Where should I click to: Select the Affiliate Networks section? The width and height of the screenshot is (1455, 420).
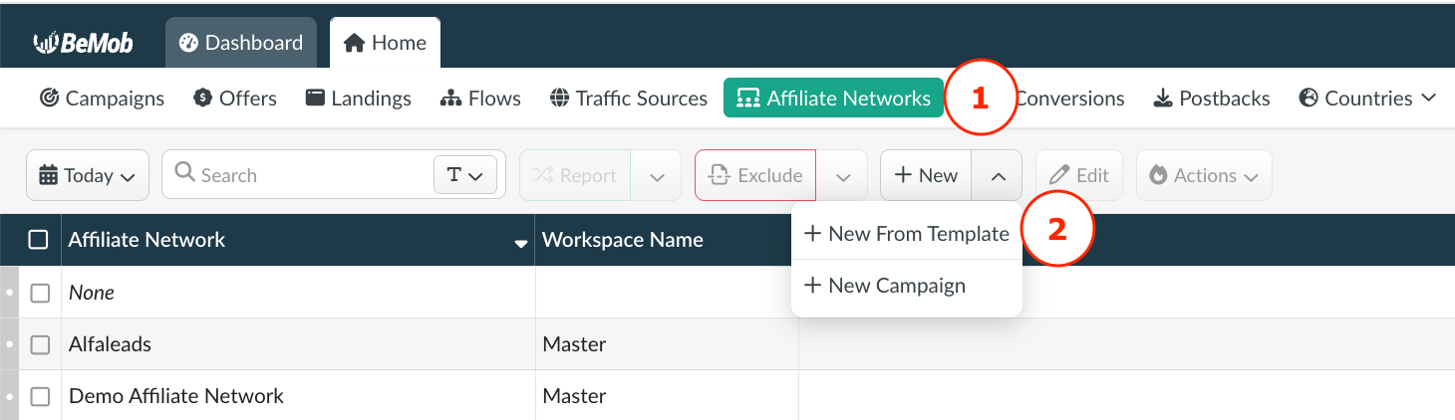click(833, 99)
